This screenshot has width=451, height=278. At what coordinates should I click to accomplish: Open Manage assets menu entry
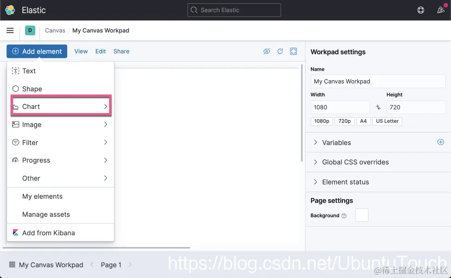click(x=60, y=215)
